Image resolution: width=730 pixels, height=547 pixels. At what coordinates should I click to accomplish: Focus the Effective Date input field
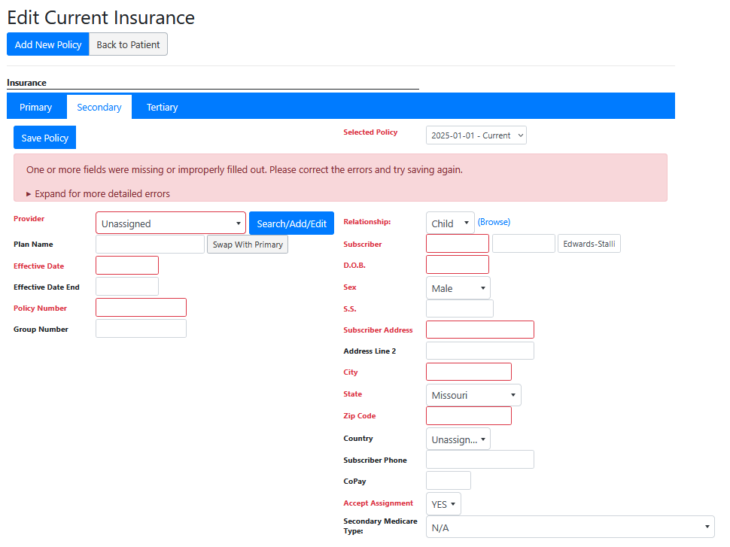[127, 265]
